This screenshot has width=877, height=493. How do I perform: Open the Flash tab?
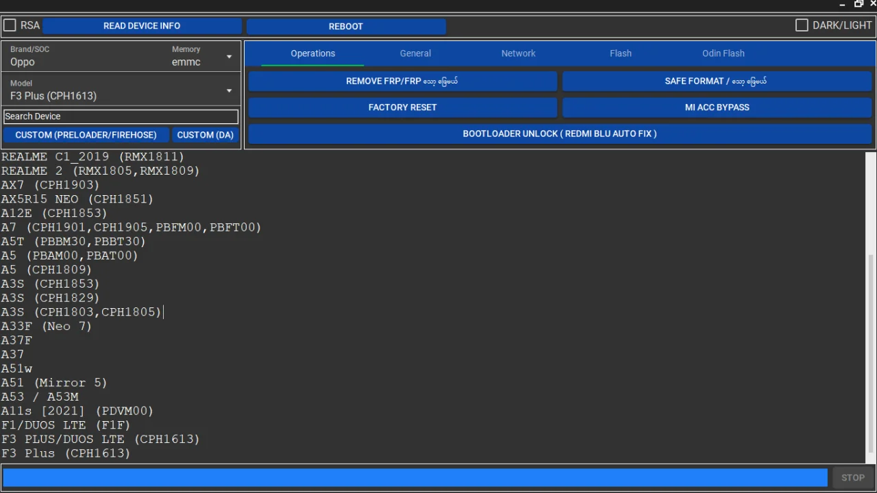tap(621, 53)
